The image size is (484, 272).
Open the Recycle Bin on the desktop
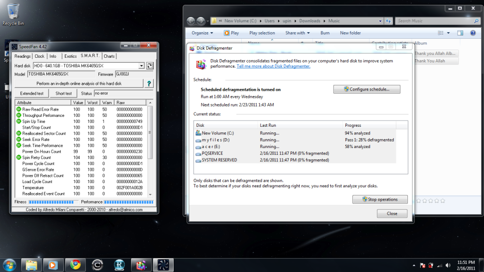click(13, 12)
